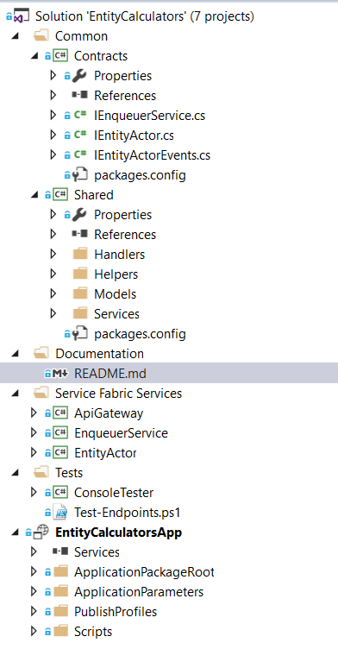The image size is (338, 649).
Task: Click the ConsoleTester project icon
Action: [x=60, y=493]
